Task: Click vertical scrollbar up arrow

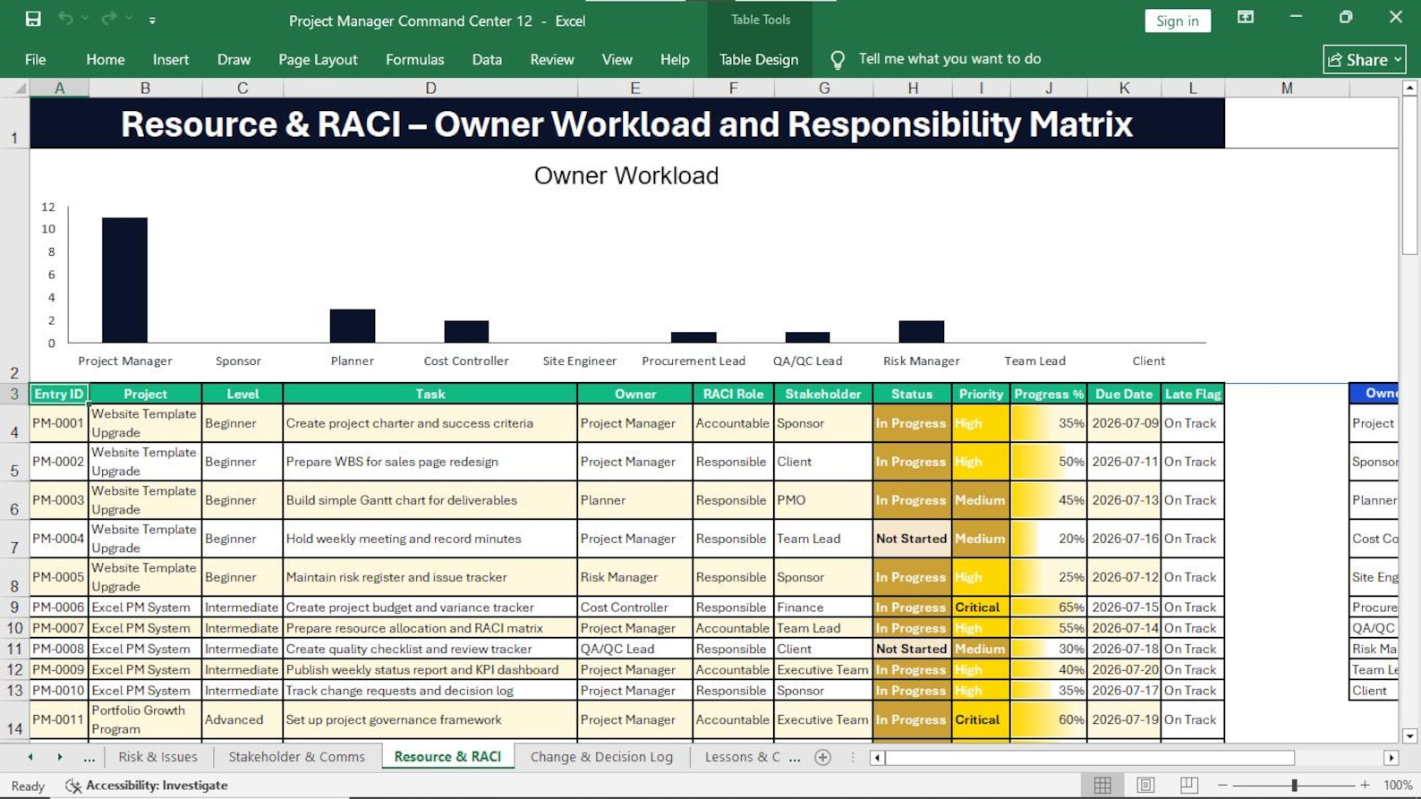Action: pyautogui.click(x=1409, y=88)
